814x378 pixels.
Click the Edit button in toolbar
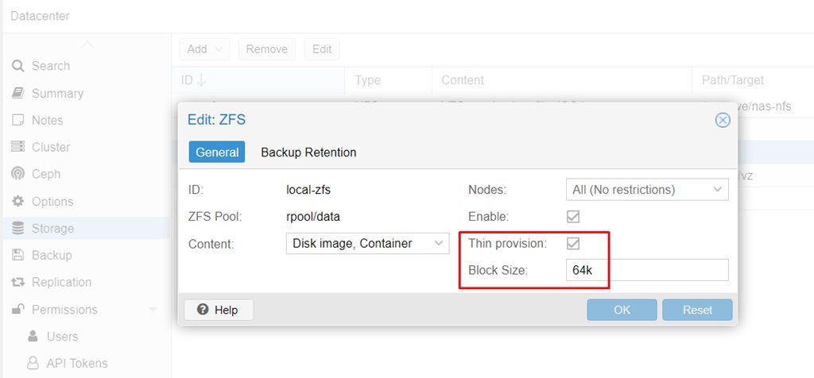pos(322,49)
